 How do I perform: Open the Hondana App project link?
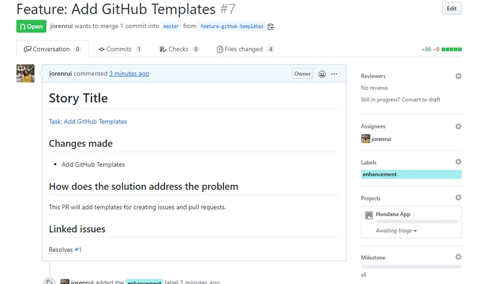[x=393, y=214]
